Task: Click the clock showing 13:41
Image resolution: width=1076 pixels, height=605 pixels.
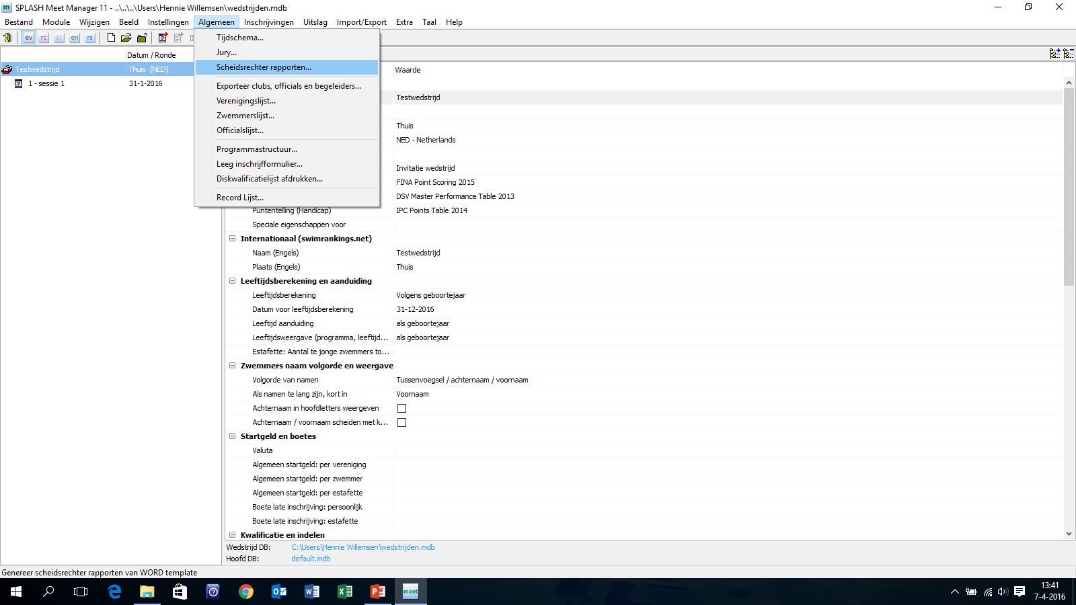Action: [x=1050, y=586]
